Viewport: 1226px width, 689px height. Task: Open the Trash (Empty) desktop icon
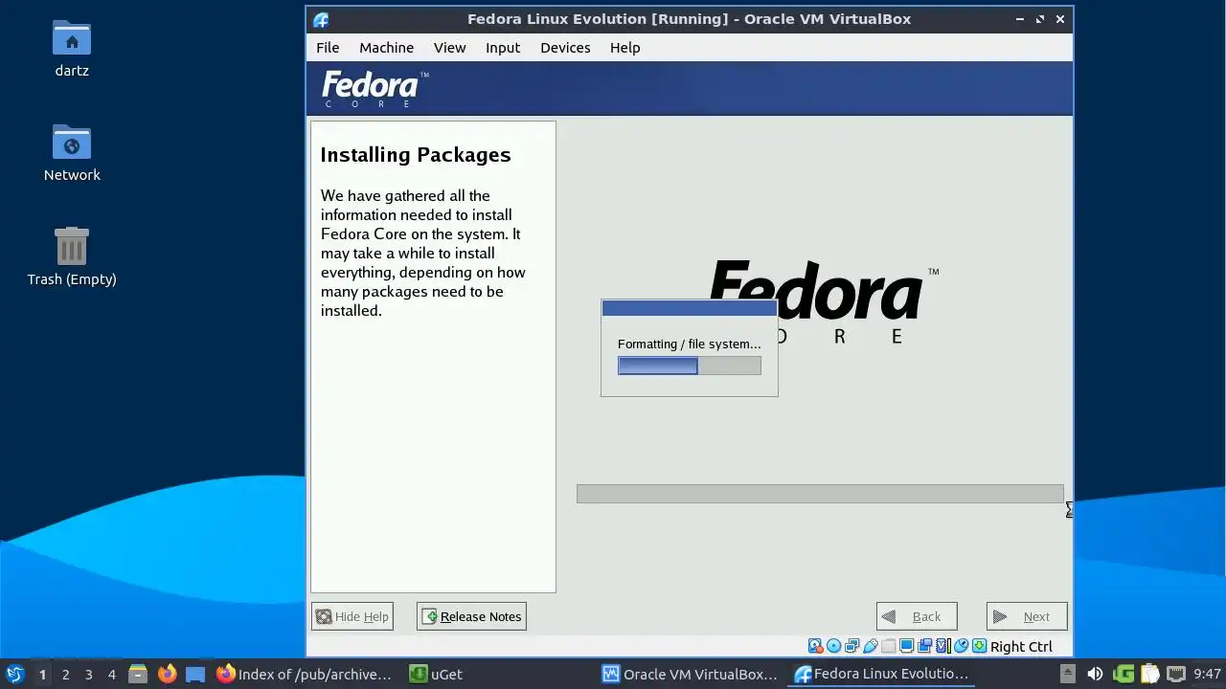[72, 256]
